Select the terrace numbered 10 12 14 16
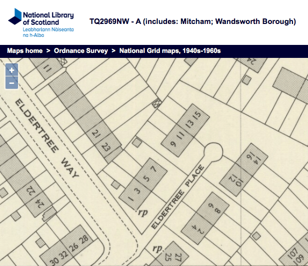Screen dimensions: 308x266 pyautogui.click(x=245, y=171)
